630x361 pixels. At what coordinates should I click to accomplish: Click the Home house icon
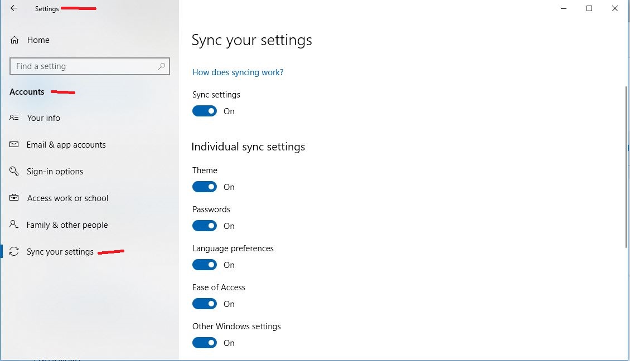point(14,40)
